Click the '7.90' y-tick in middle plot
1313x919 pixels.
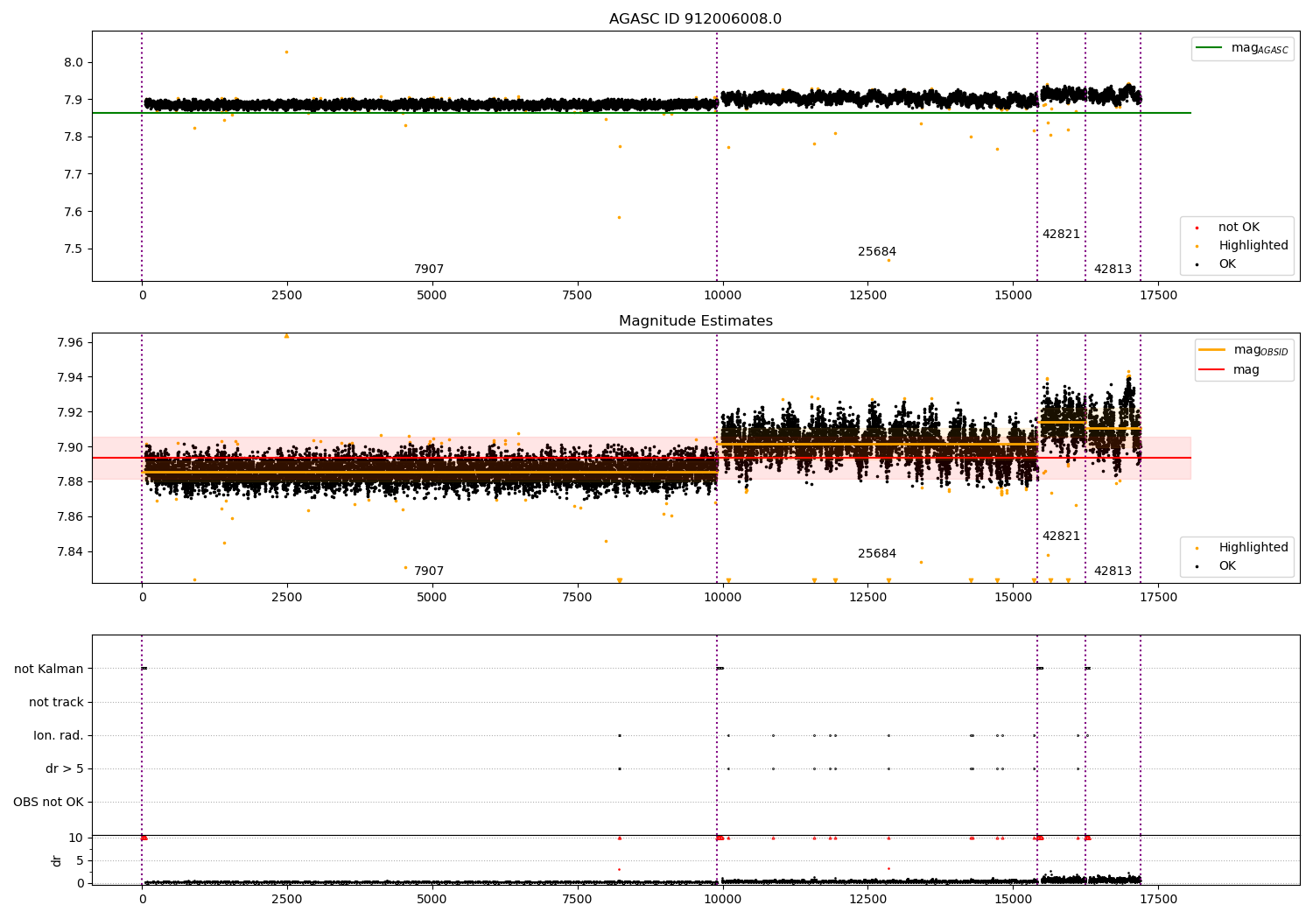coord(70,447)
